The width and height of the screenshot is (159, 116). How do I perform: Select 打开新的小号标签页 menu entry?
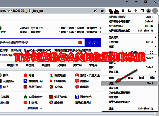(129, 21)
